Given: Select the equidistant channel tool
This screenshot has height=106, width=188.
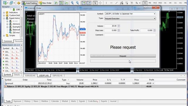Looking at the screenshot, I should [122, 3].
